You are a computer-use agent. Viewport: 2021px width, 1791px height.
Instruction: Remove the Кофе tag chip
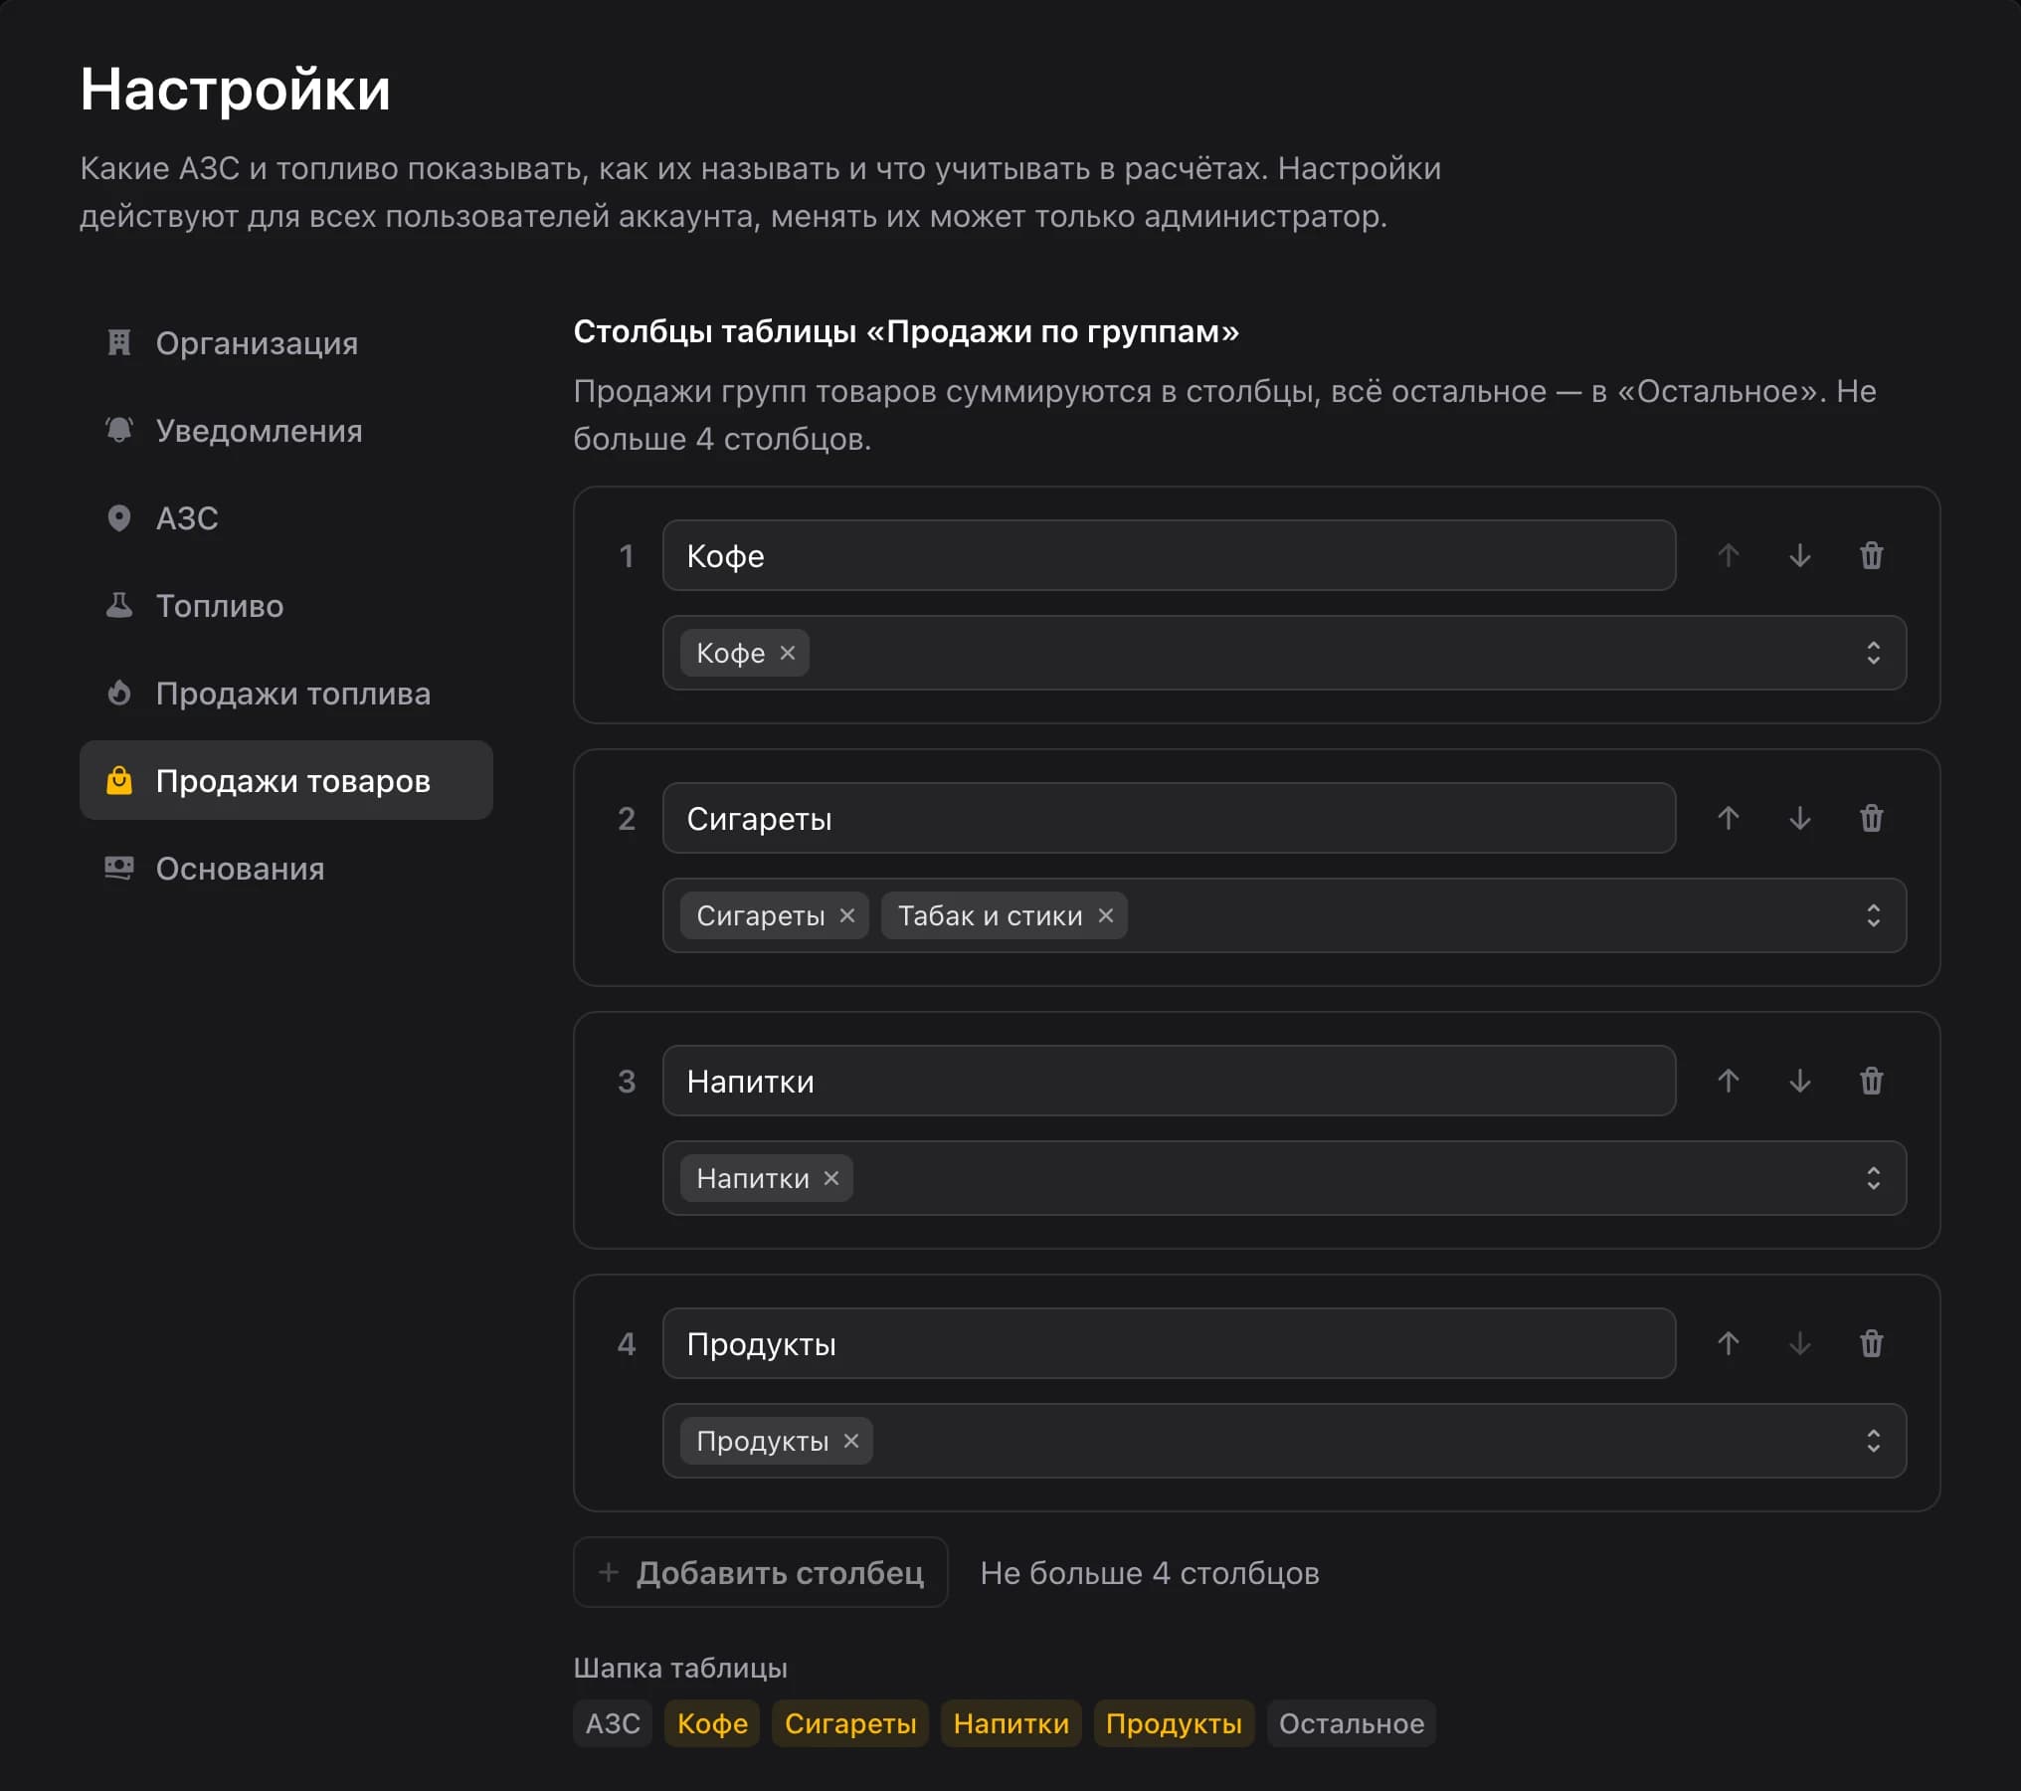coord(788,653)
